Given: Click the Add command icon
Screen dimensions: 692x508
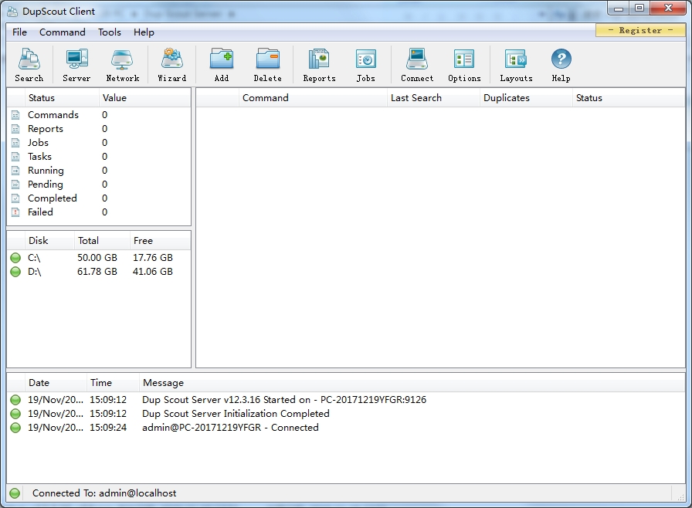Looking at the screenshot, I should [x=222, y=65].
